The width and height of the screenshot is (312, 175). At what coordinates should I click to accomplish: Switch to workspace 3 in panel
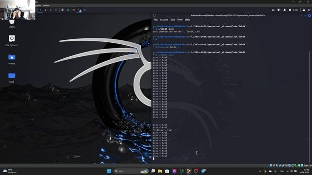click(x=51, y=10)
